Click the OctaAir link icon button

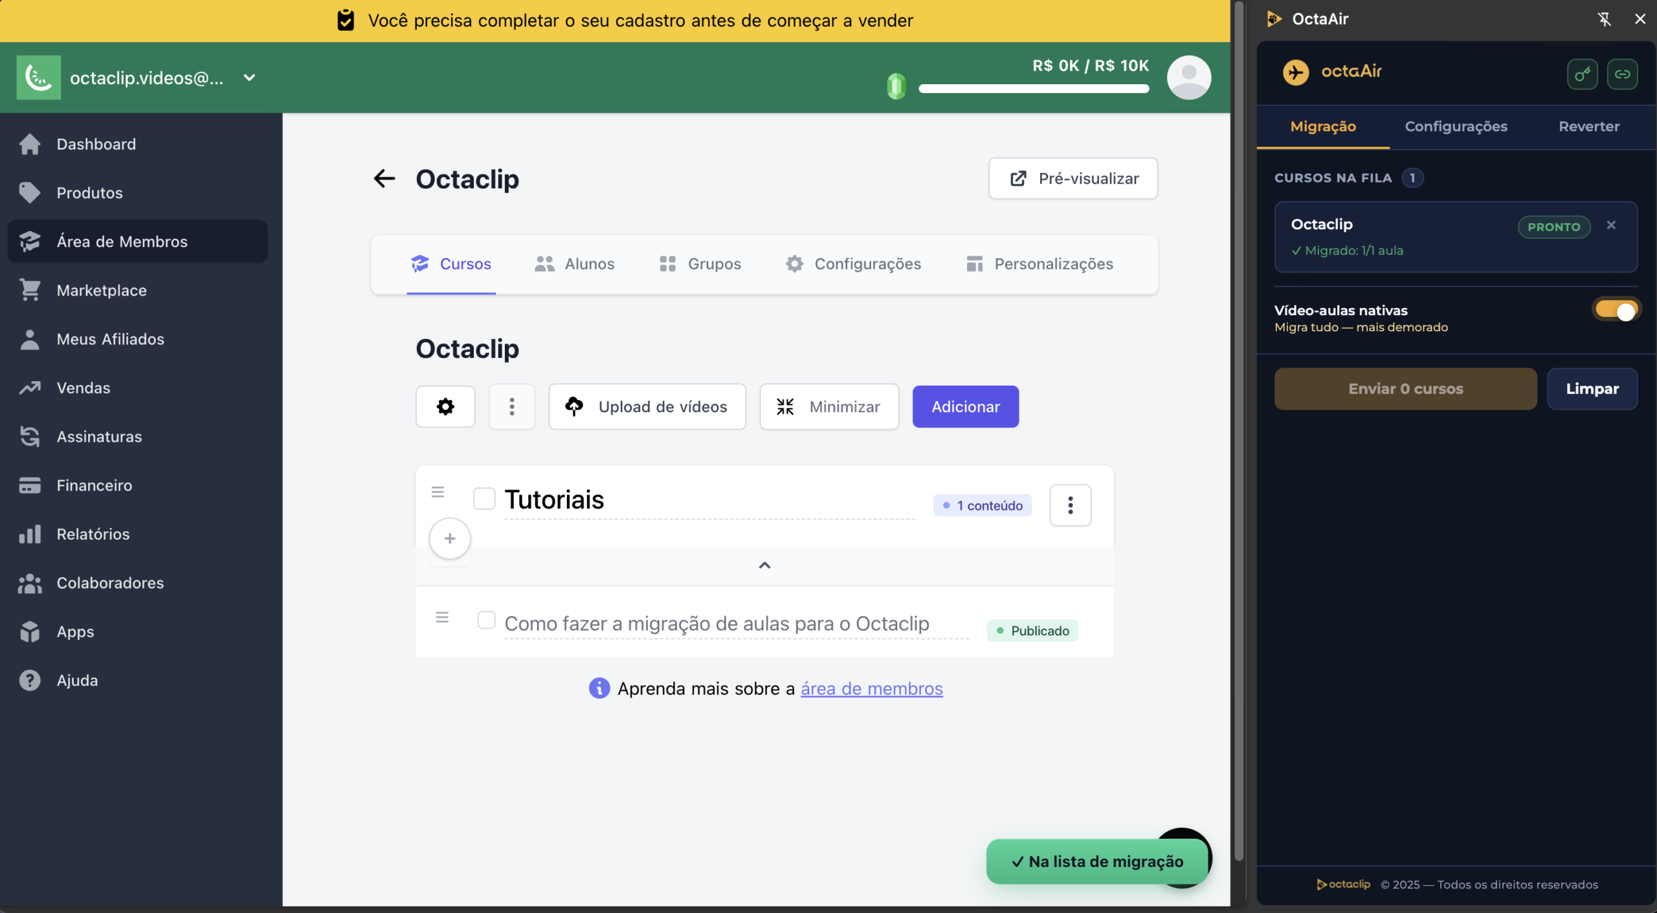[1623, 74]
